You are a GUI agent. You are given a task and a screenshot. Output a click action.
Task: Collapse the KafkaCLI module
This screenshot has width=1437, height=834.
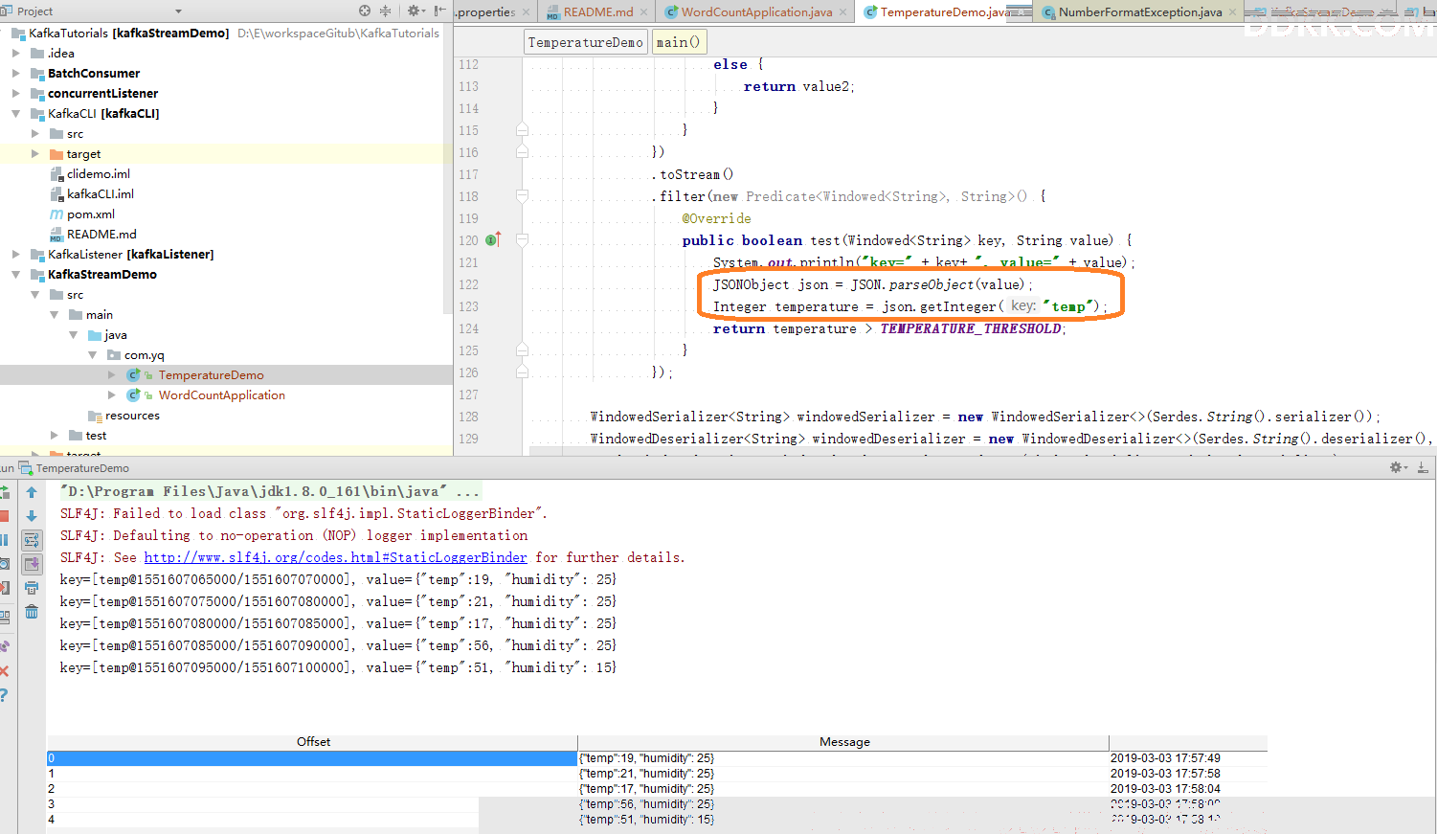(x=15, y=114)
